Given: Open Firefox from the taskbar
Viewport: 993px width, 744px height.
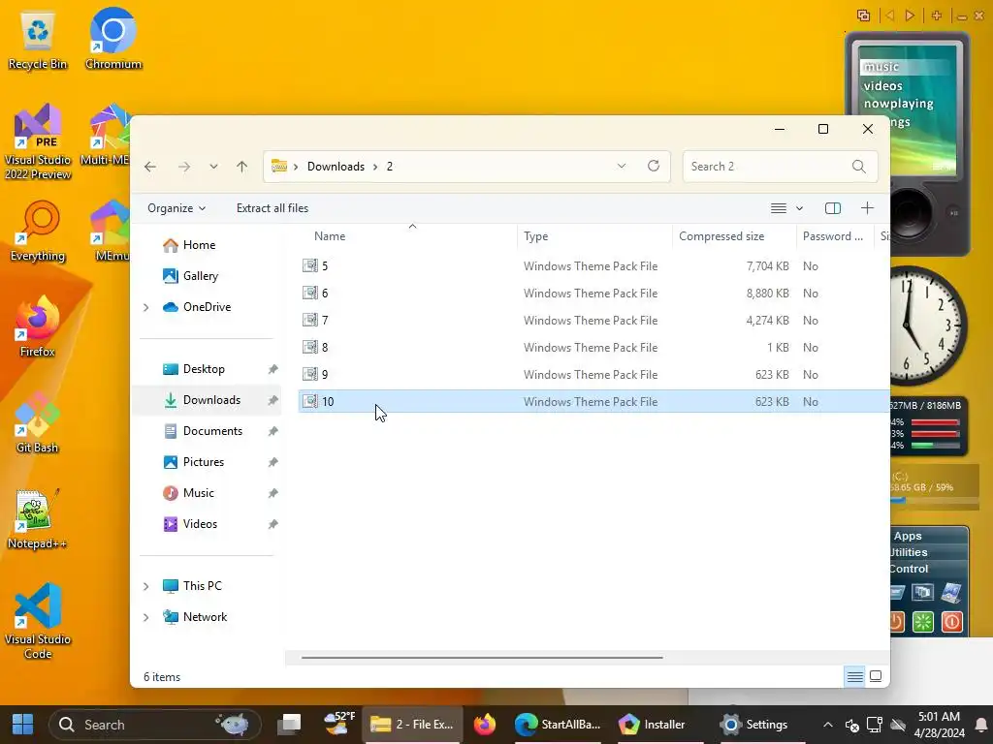Looking at the screenshot, I should 485,725.
